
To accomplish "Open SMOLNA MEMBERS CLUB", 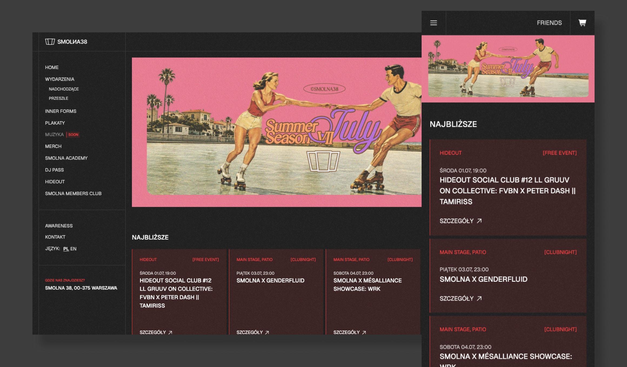I will (73, 194).
